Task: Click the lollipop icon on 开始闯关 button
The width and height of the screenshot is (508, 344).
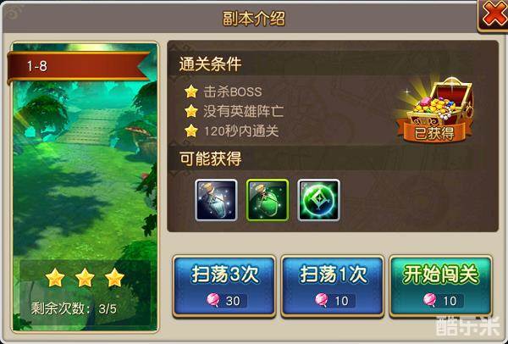Action: pos(430,300)
